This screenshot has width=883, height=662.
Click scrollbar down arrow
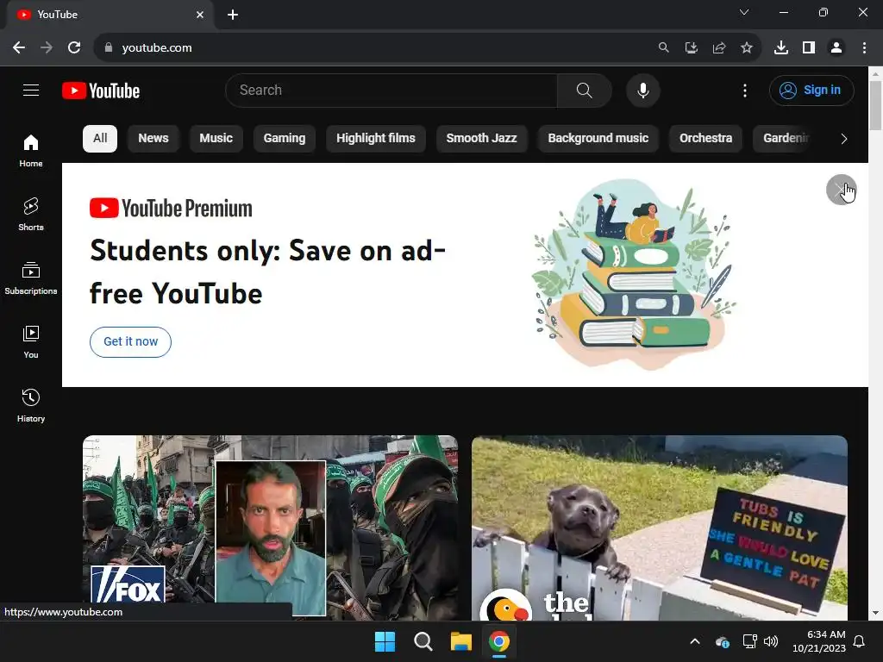pos(875,613)
